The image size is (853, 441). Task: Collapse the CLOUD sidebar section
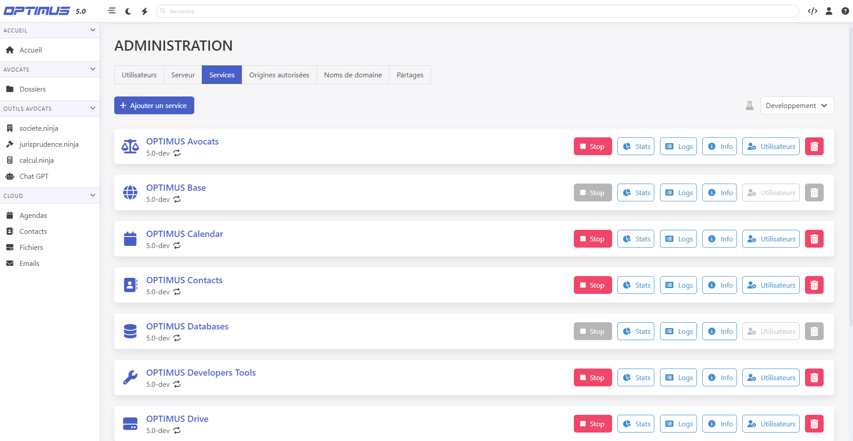pyautogui.click(x=50, y=196)
